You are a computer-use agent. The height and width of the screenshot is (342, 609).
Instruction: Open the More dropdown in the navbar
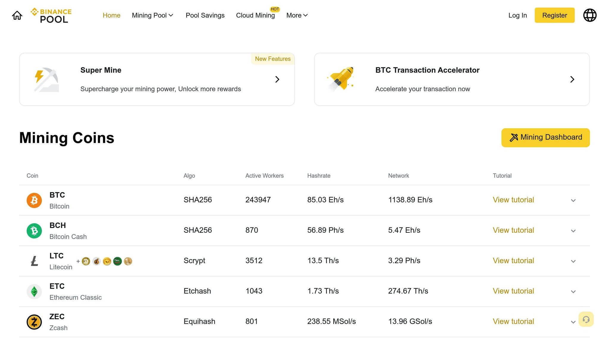[296, 15]
